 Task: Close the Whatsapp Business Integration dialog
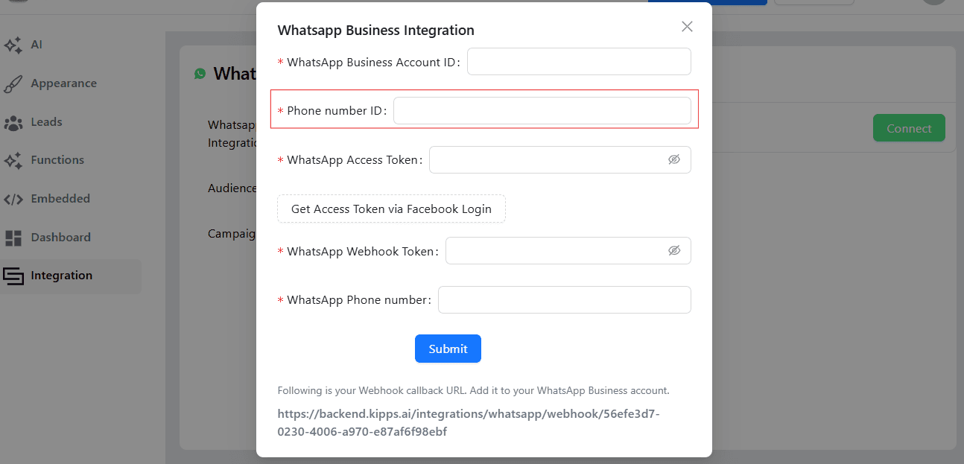coord(687,27)
